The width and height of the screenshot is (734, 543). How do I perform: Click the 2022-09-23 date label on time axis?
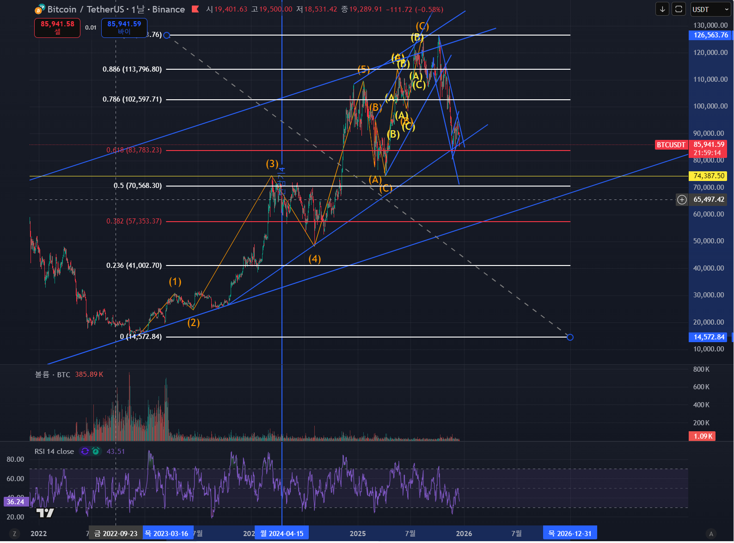pos(116,533)
